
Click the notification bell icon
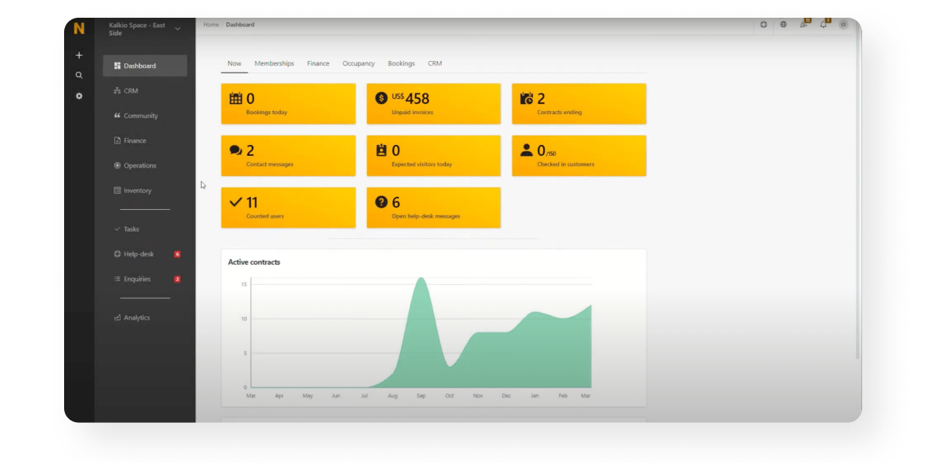[x=823, y=25]
